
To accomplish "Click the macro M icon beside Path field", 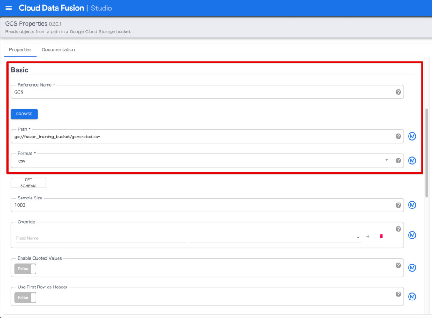I will pos(412,136).
